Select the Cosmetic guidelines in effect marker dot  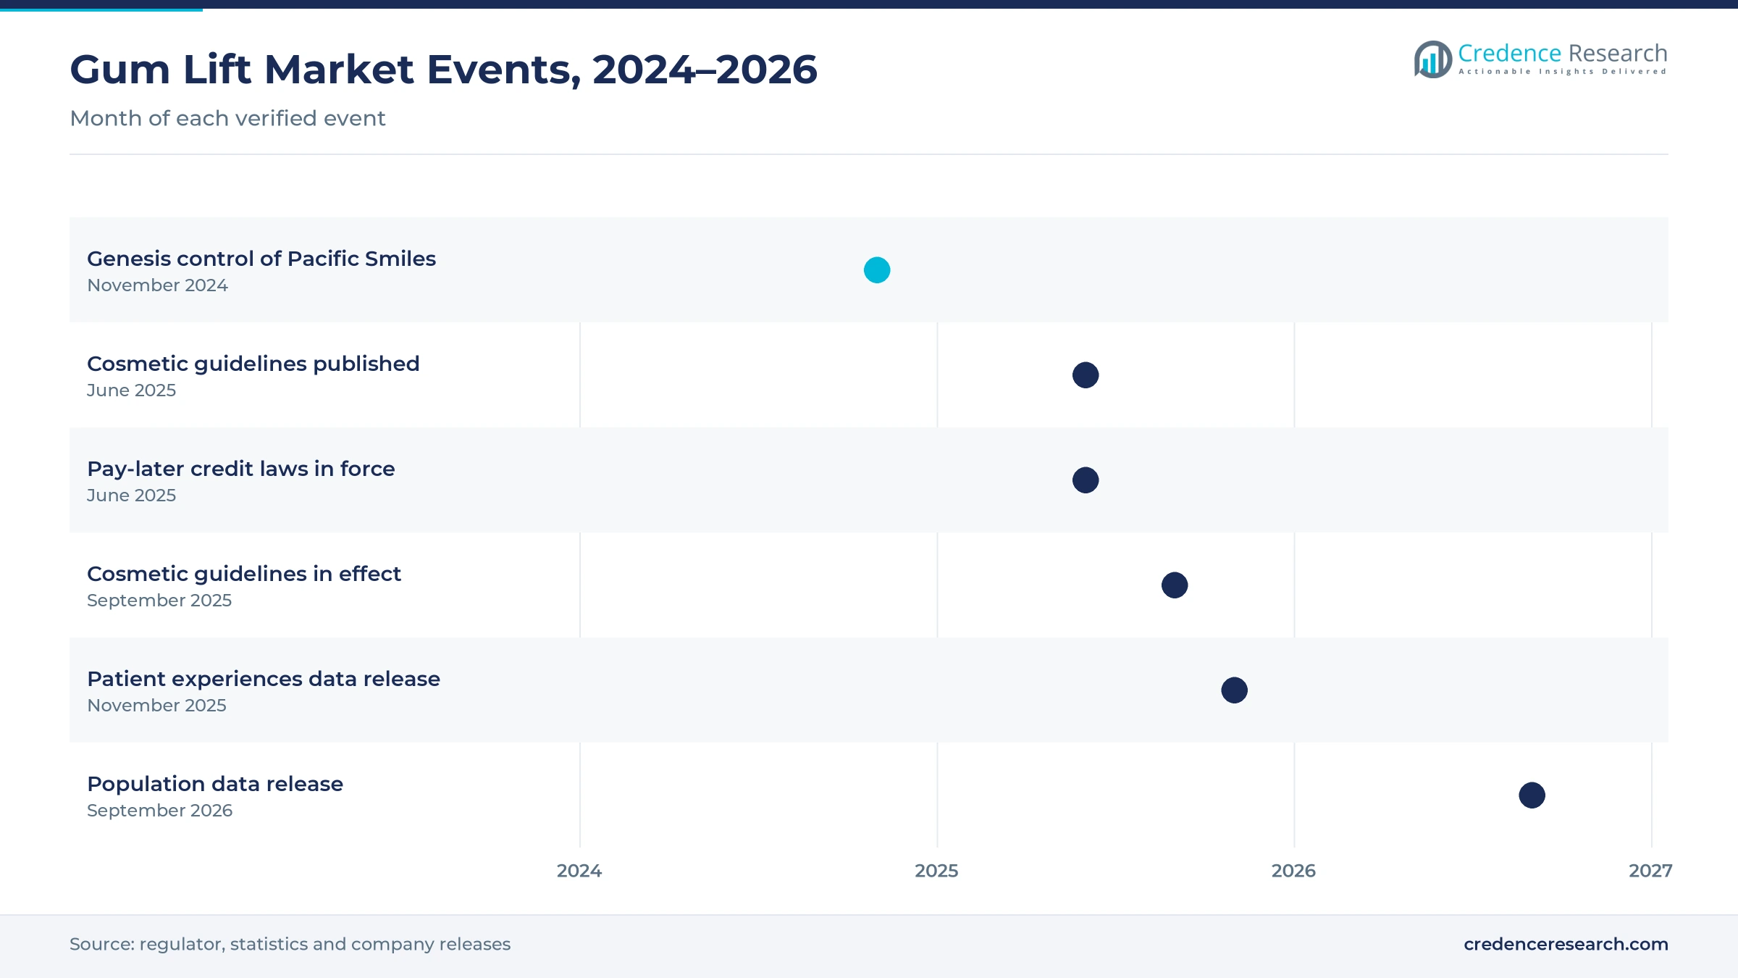[1175, 585]
